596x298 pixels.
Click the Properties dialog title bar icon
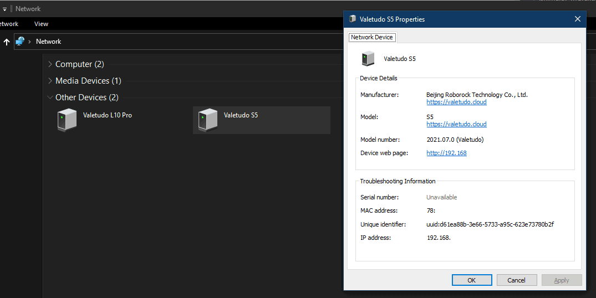pos(353,19)
